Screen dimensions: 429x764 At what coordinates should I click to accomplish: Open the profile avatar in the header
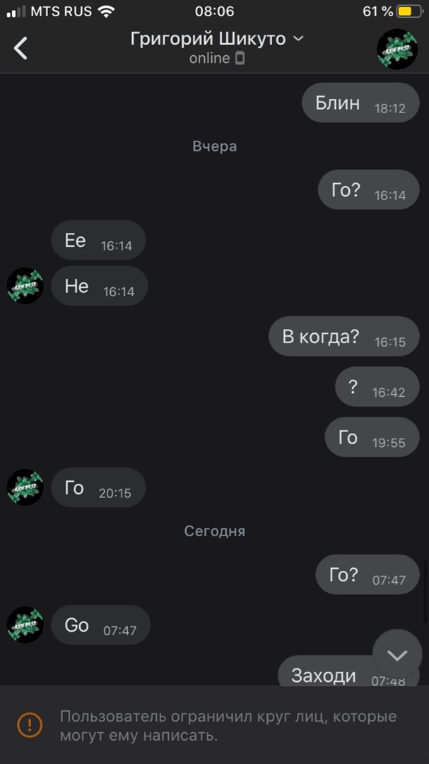click(x=397, y=49)
